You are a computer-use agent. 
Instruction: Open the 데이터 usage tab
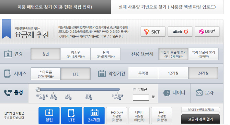tap(174, 93)
